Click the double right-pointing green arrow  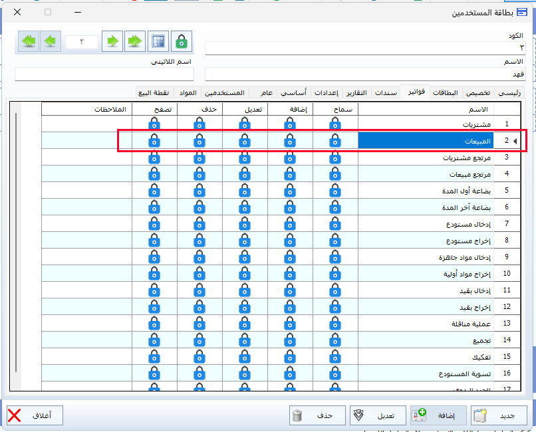point(135,41)
